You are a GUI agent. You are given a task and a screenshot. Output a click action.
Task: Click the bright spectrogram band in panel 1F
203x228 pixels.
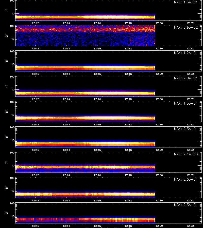85,17
